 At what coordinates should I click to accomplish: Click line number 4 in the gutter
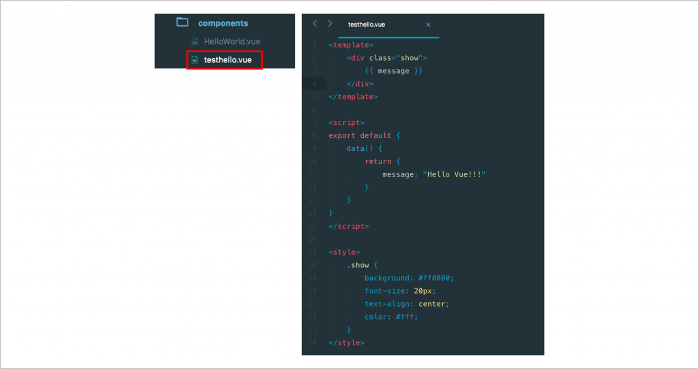314,84
